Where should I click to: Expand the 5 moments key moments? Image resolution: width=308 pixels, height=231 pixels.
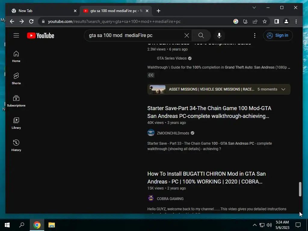(x=283, y=89)
